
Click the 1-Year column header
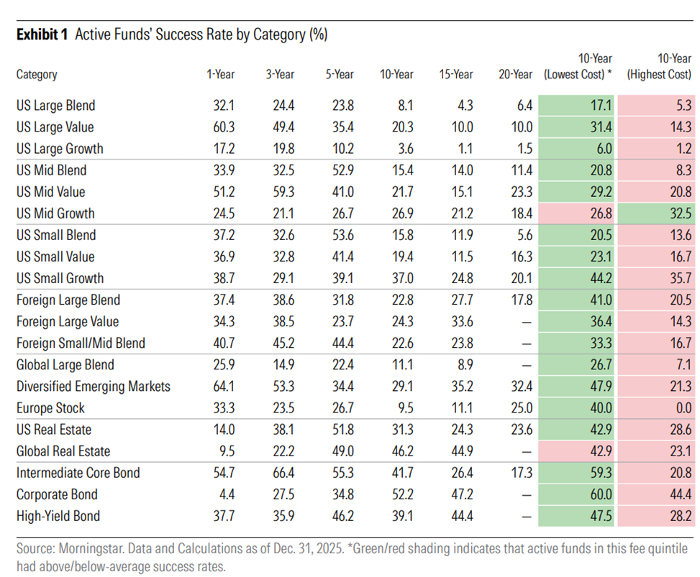pos(220,74)
